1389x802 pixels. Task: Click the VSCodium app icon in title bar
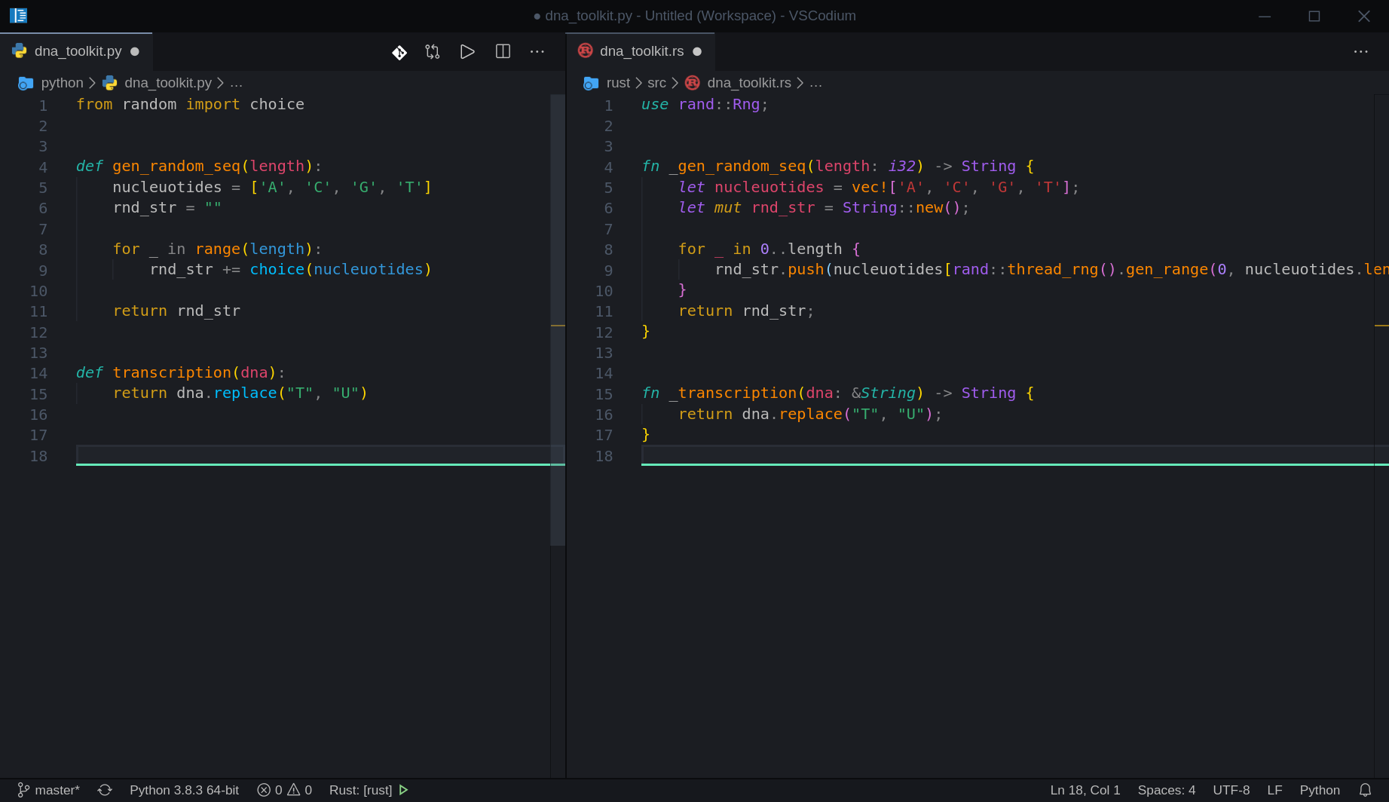[18, 16]
